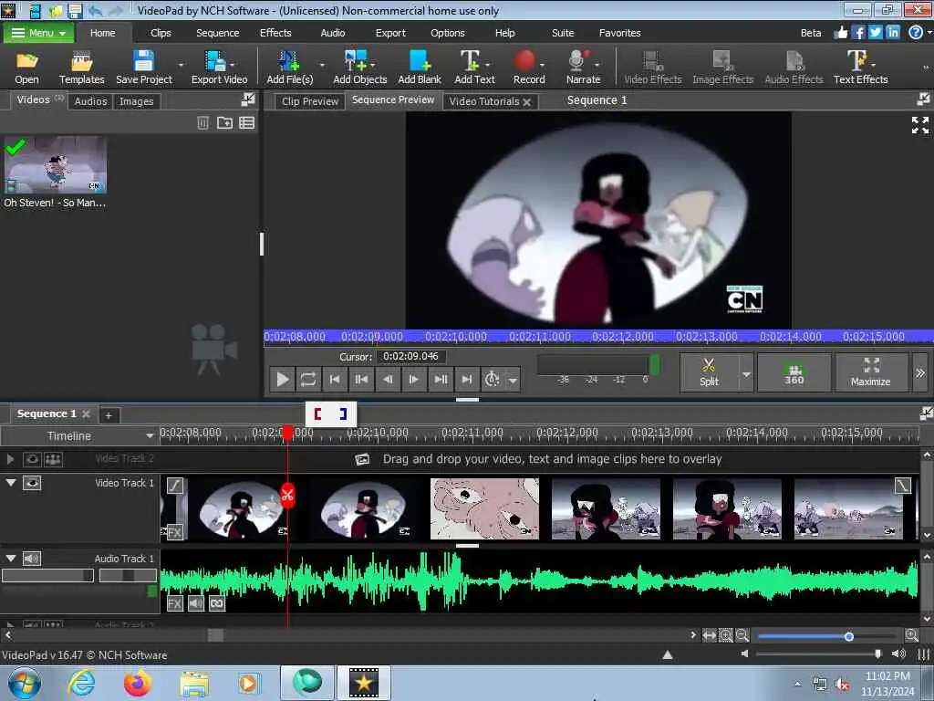Toggle loop playback button
The image size is (934, 701).
click(x=308, y=379)
